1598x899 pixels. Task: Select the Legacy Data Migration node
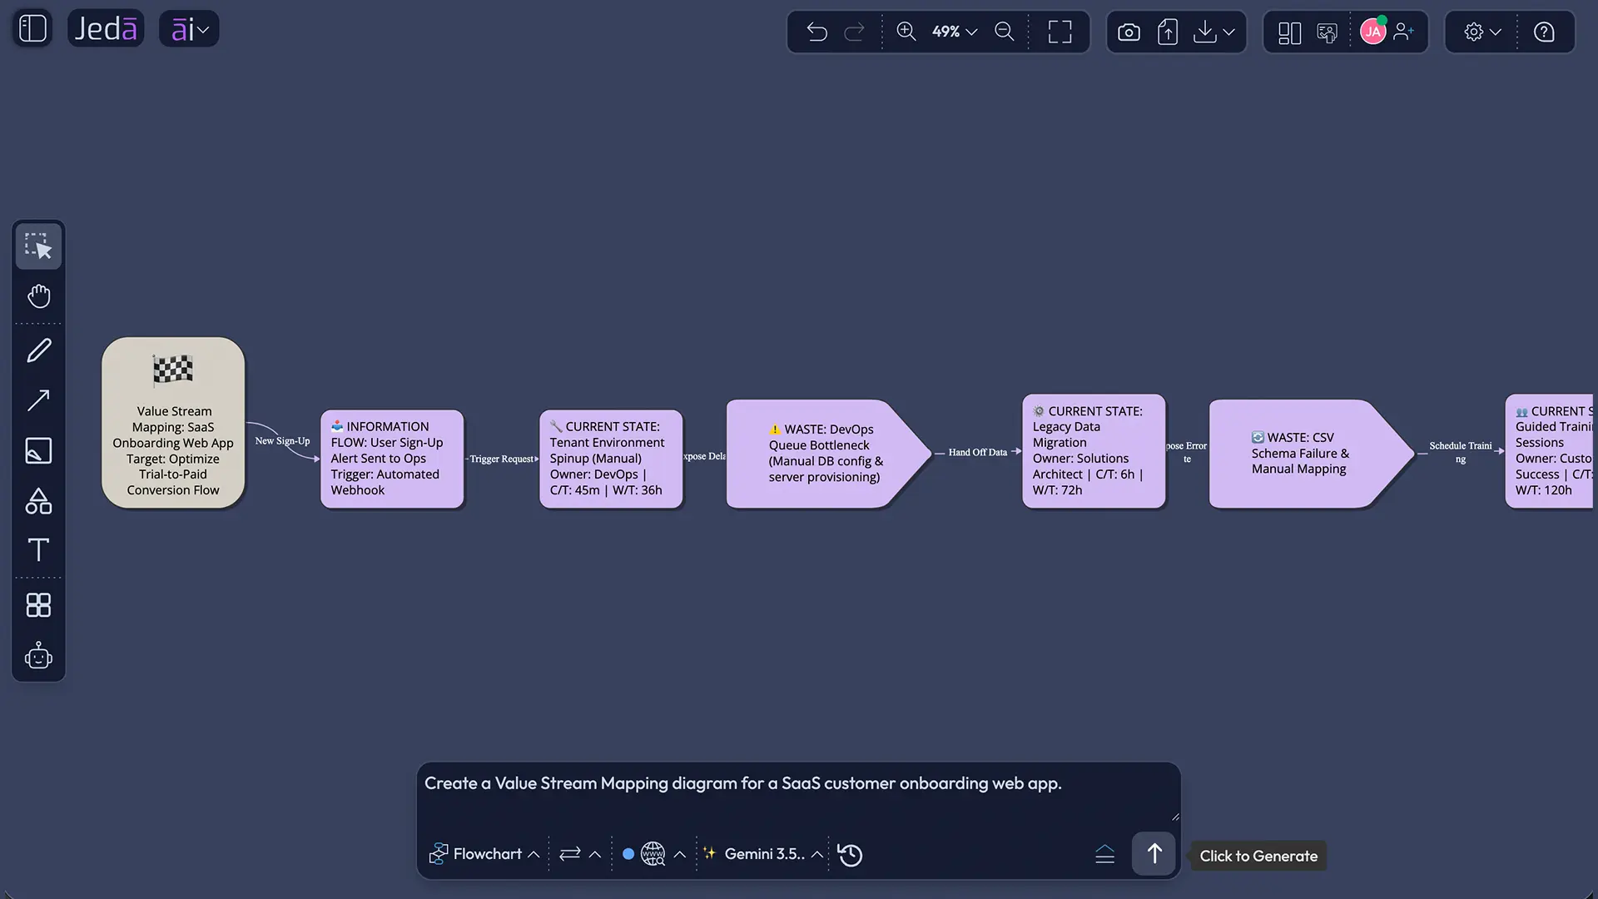coord(1094,451)
